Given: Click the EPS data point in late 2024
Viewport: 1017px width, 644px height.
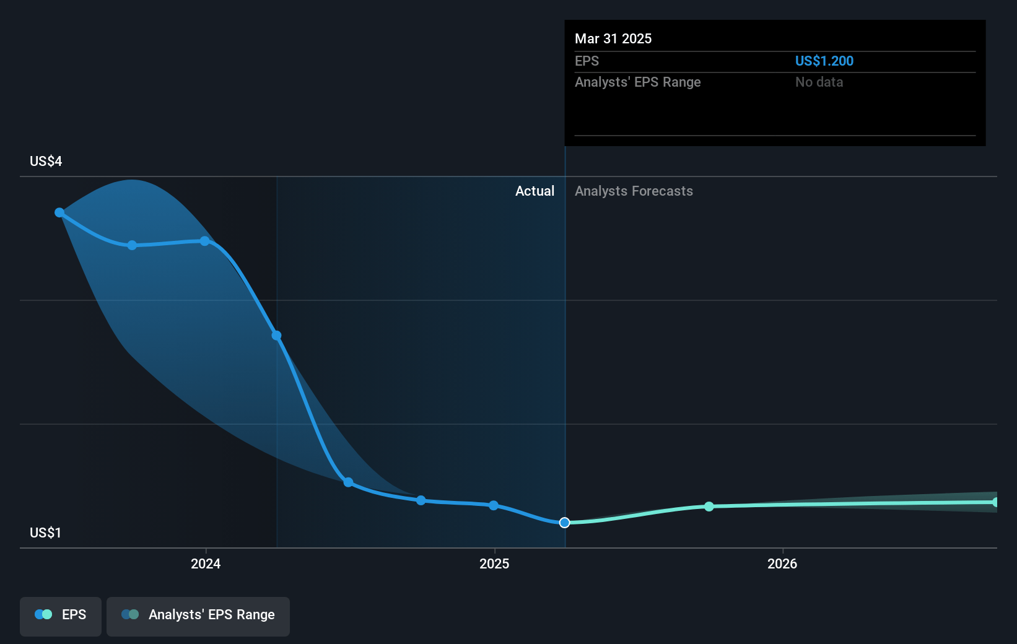Looking at the screenshot, I should (x=421, y=500).
